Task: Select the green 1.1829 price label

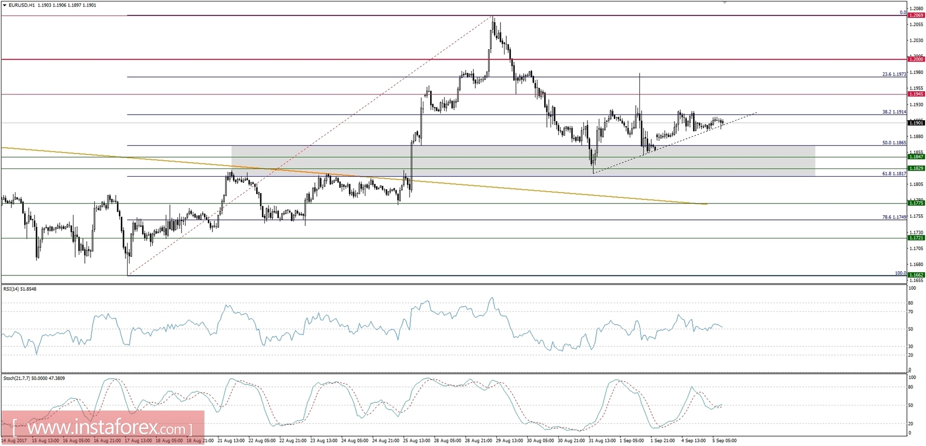Action: (916, 168)
